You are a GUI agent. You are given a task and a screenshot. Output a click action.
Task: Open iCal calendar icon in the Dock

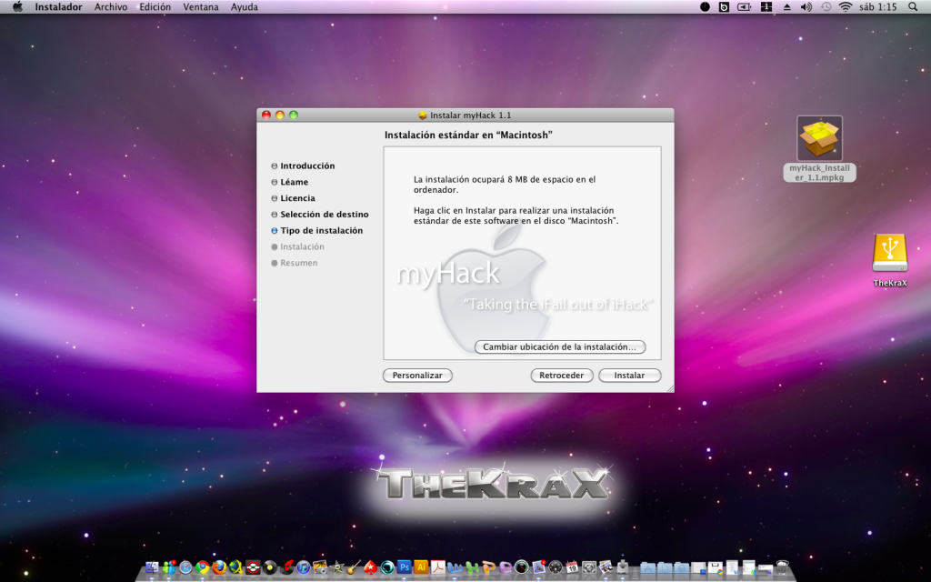click(x=572, y=567)
